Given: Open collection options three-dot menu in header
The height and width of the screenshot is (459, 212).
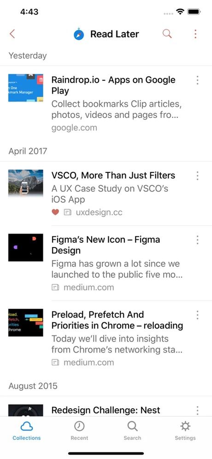Looking at the screenshot, I should tap(195, 34).
